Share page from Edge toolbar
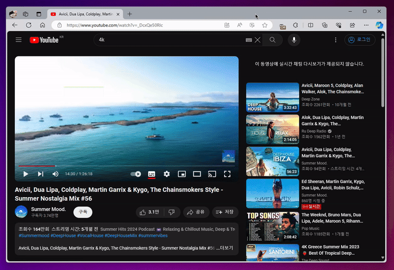The width and height of the screenshot is (394, 270). click(352, 25)
